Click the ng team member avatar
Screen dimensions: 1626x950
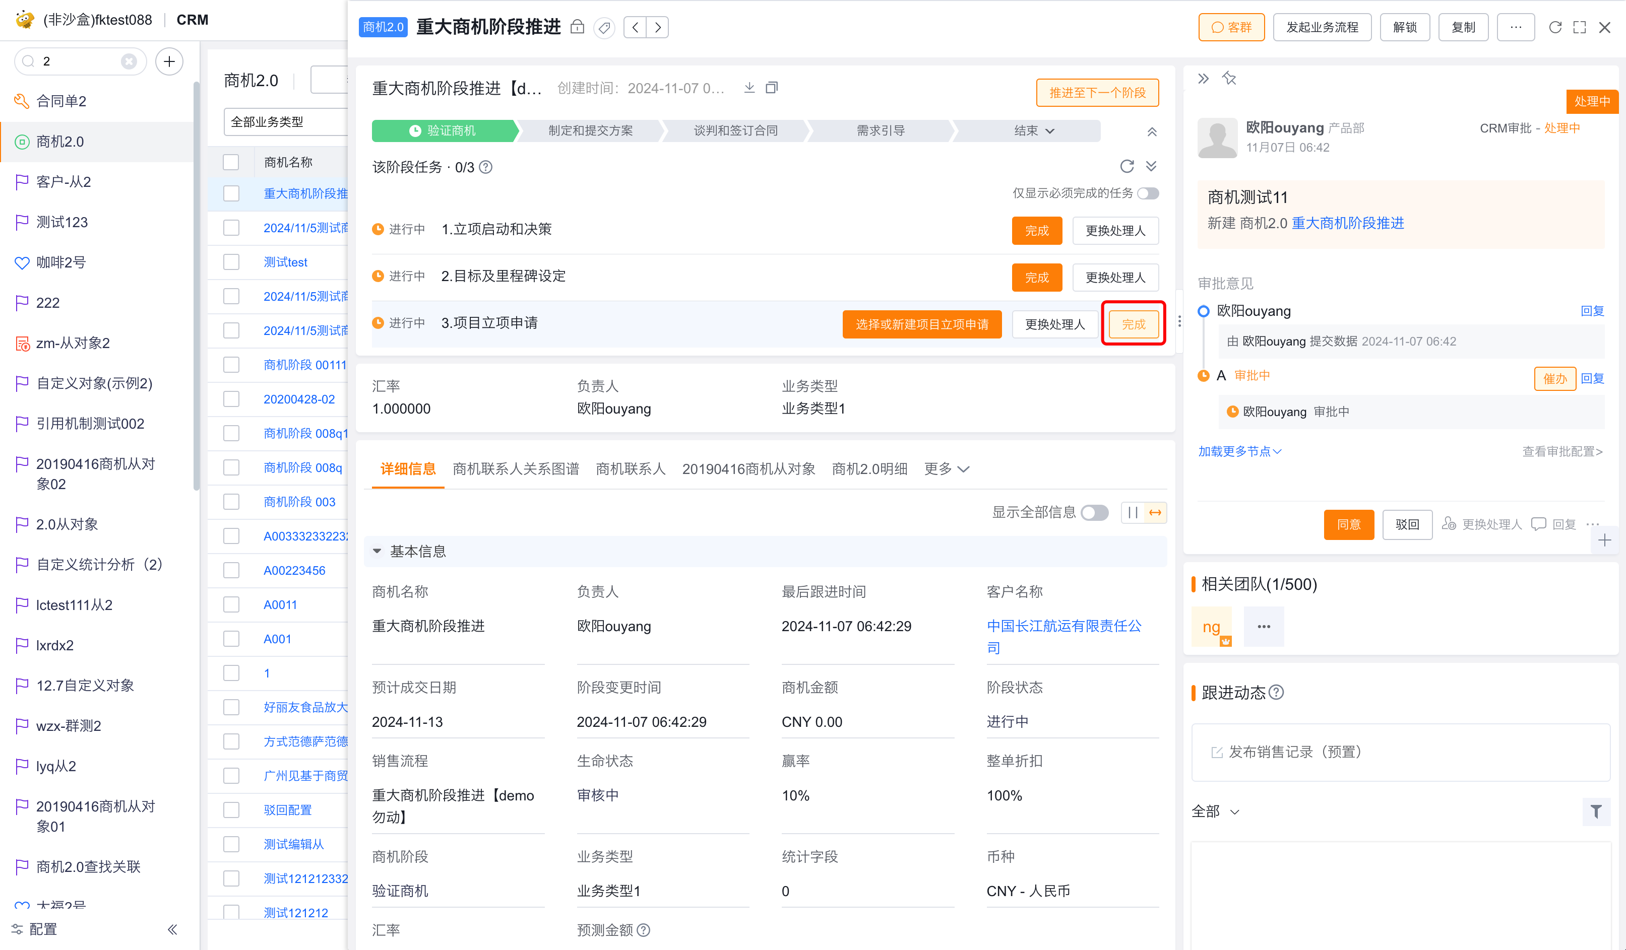coord(1212,626)
